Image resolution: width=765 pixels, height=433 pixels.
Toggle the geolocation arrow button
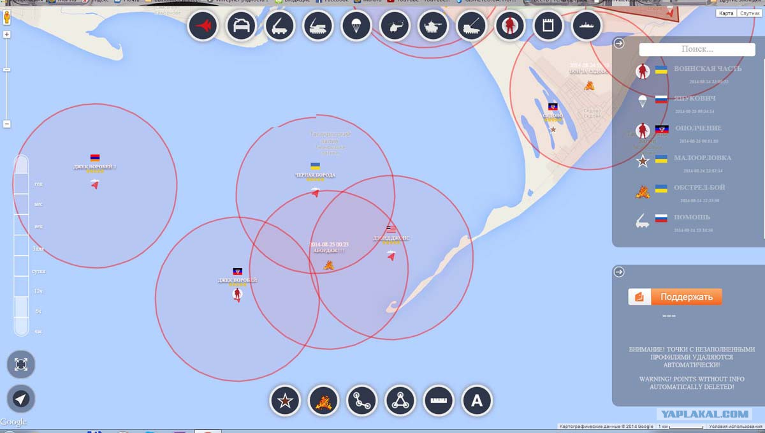21,399
